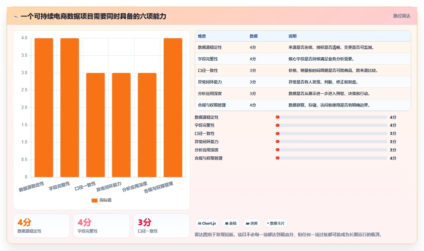Click the 分析应用深度 x-axis label
This screenshot has height=251, width=424.
click(x=135, y=187)
